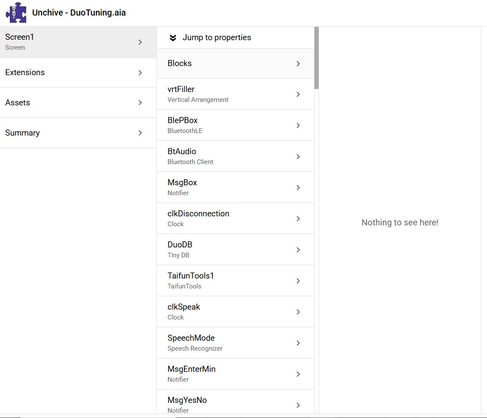Open the TaifunTools1 extension component
Viewport: 487px width, 418px height.
235,281
